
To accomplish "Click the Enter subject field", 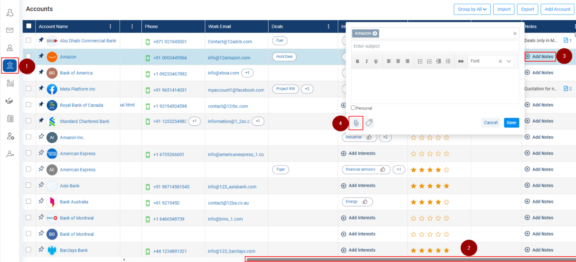I will (435, 46).
